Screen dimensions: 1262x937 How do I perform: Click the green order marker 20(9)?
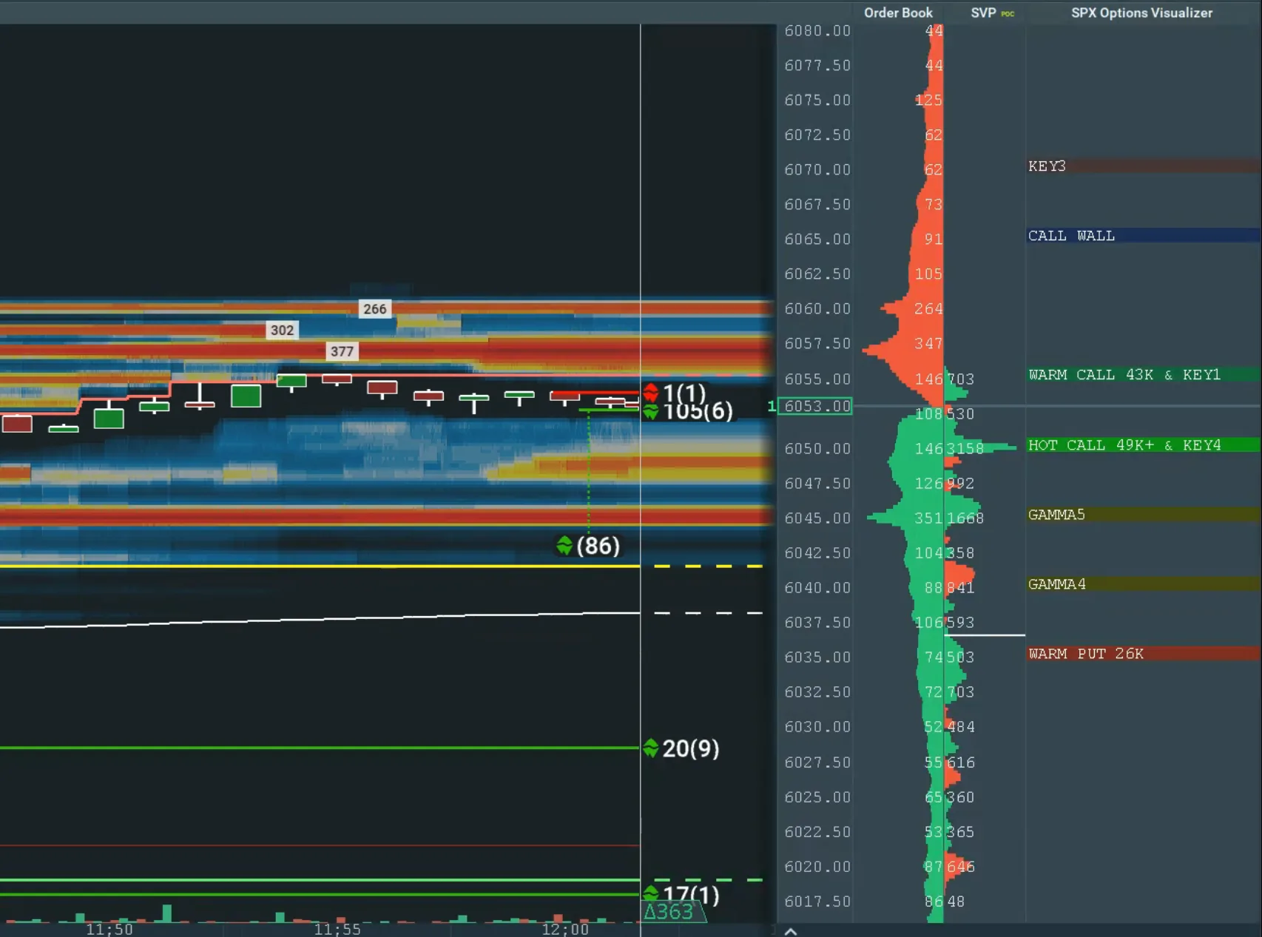click(681, 748)
